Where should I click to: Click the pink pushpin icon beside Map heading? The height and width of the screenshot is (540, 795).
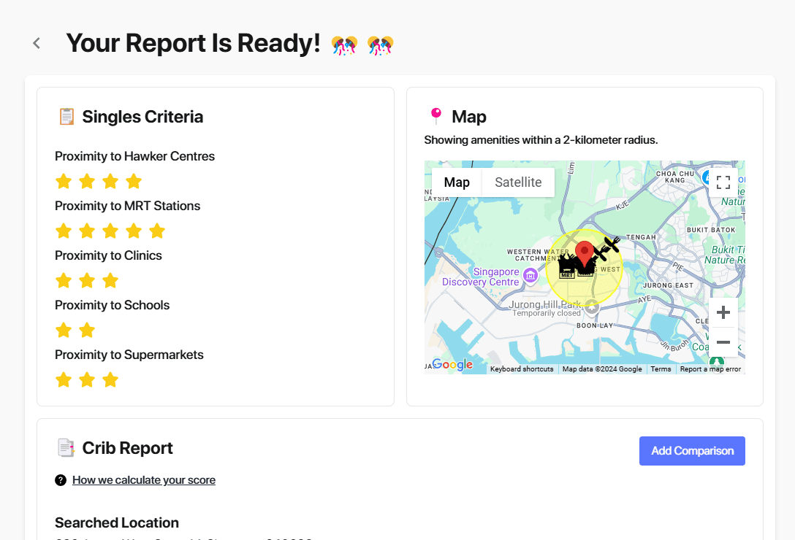pos(436,116)
